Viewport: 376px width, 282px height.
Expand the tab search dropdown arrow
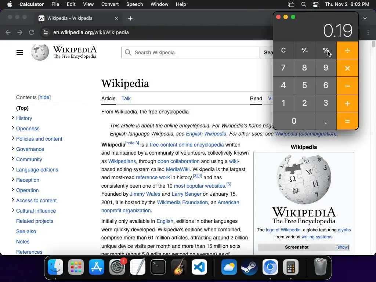point(365,18)
